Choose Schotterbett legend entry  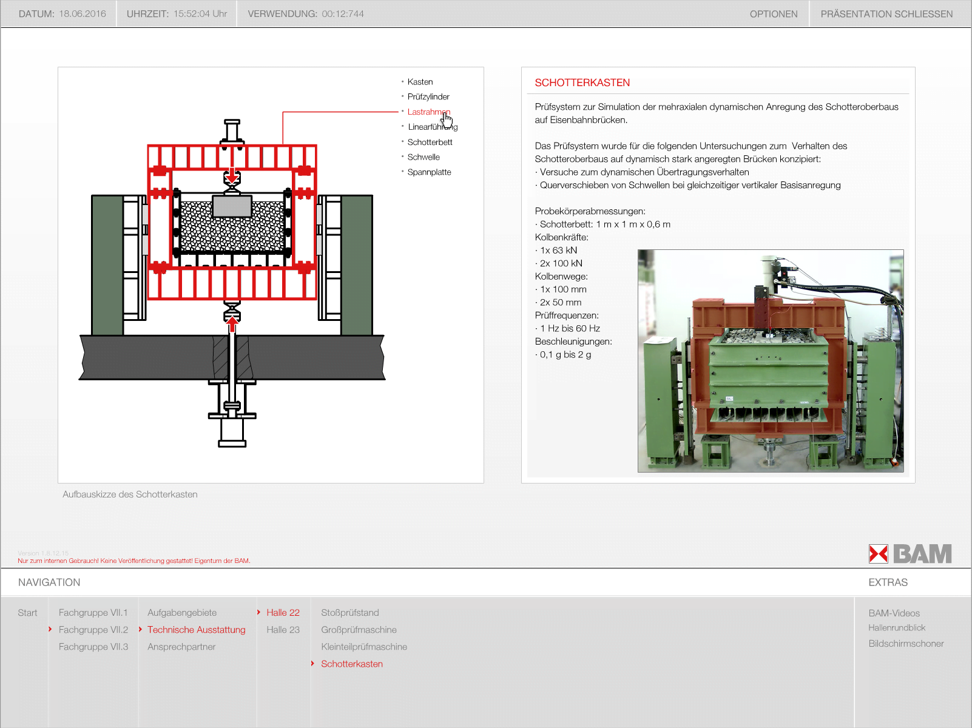[430, 142]
